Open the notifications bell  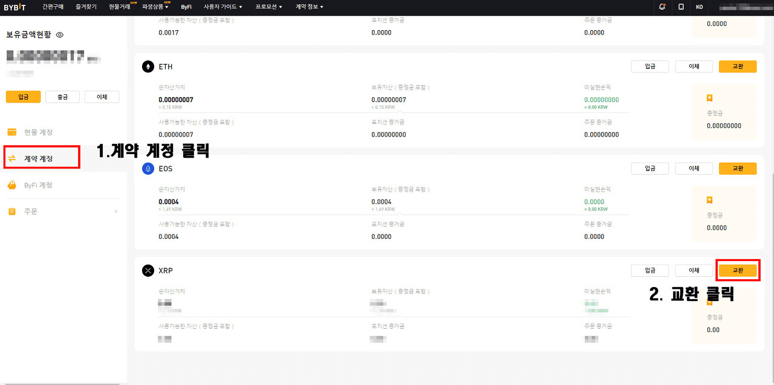coord(662,7)
